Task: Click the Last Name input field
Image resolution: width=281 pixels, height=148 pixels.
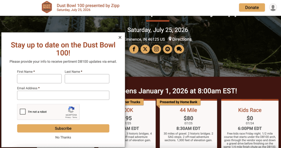Action: [87, 79]
